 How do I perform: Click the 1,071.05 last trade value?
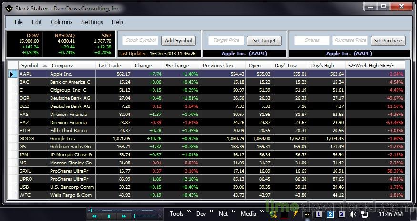point(122,138)
